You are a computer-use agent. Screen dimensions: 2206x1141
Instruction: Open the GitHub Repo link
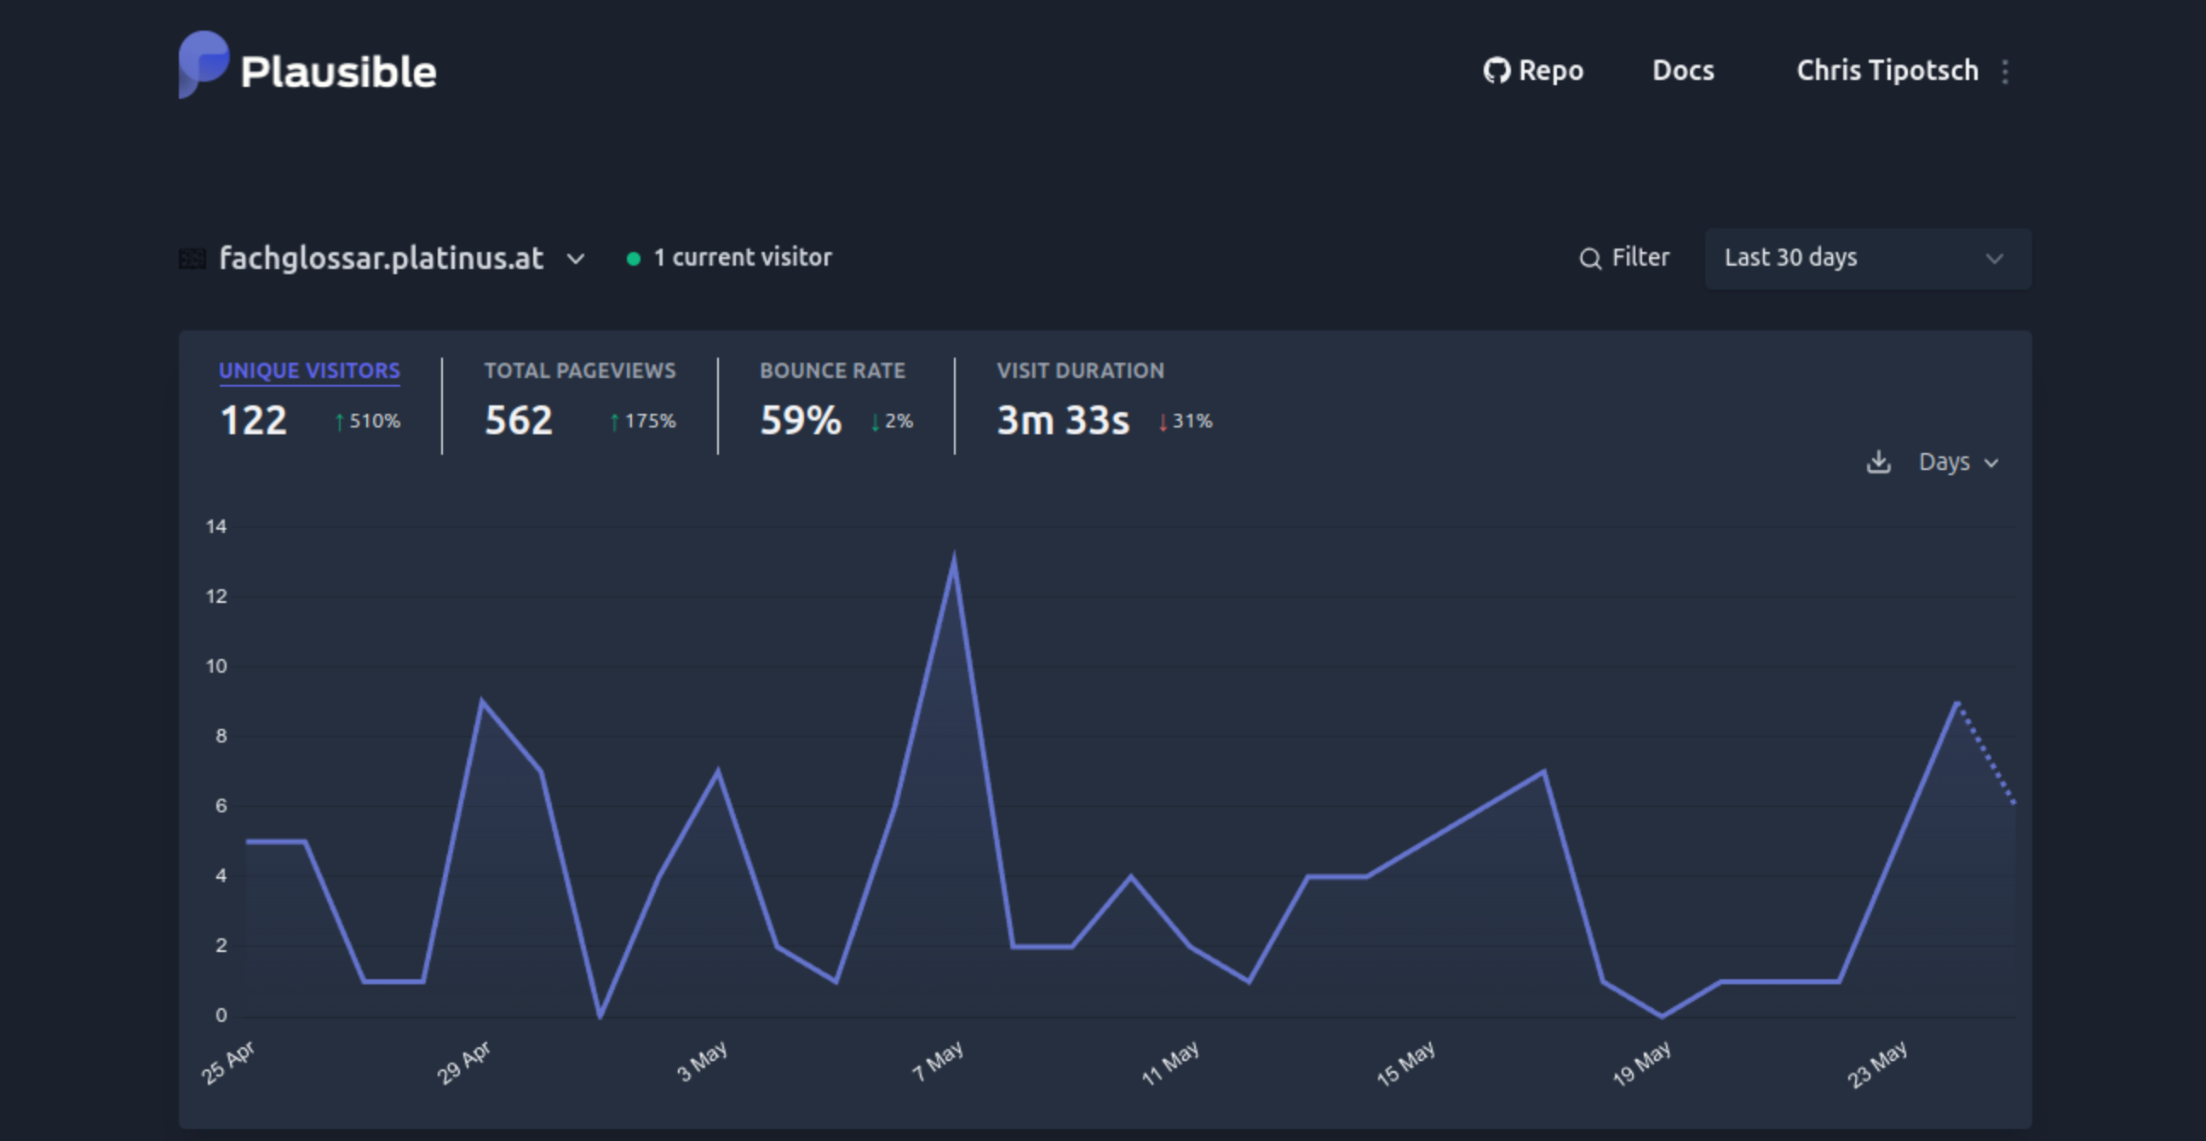tap(1533, 70)
